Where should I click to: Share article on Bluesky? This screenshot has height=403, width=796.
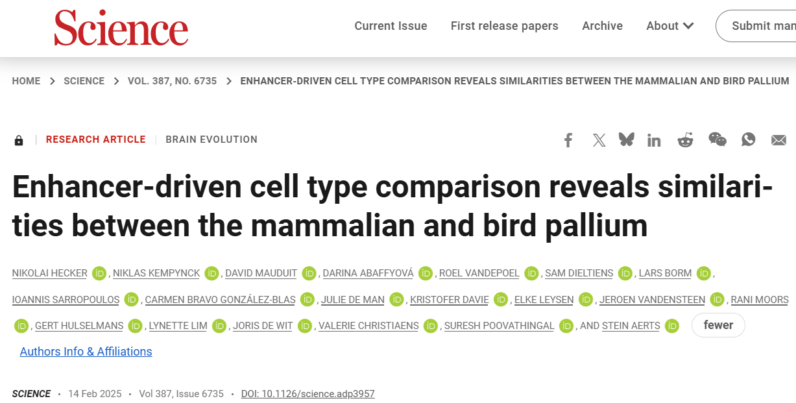[626, 140]
